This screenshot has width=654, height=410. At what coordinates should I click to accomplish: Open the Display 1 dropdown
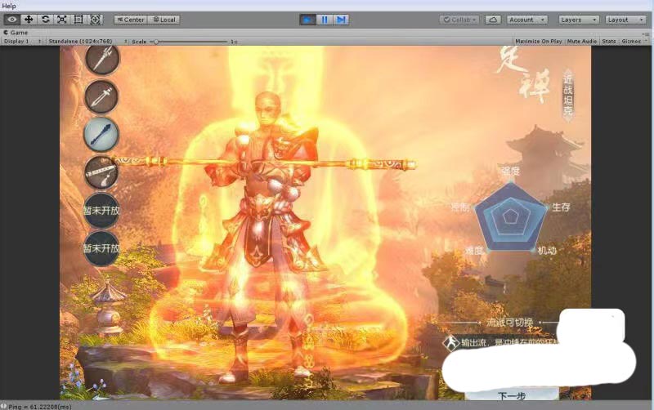tap(22, 42)
